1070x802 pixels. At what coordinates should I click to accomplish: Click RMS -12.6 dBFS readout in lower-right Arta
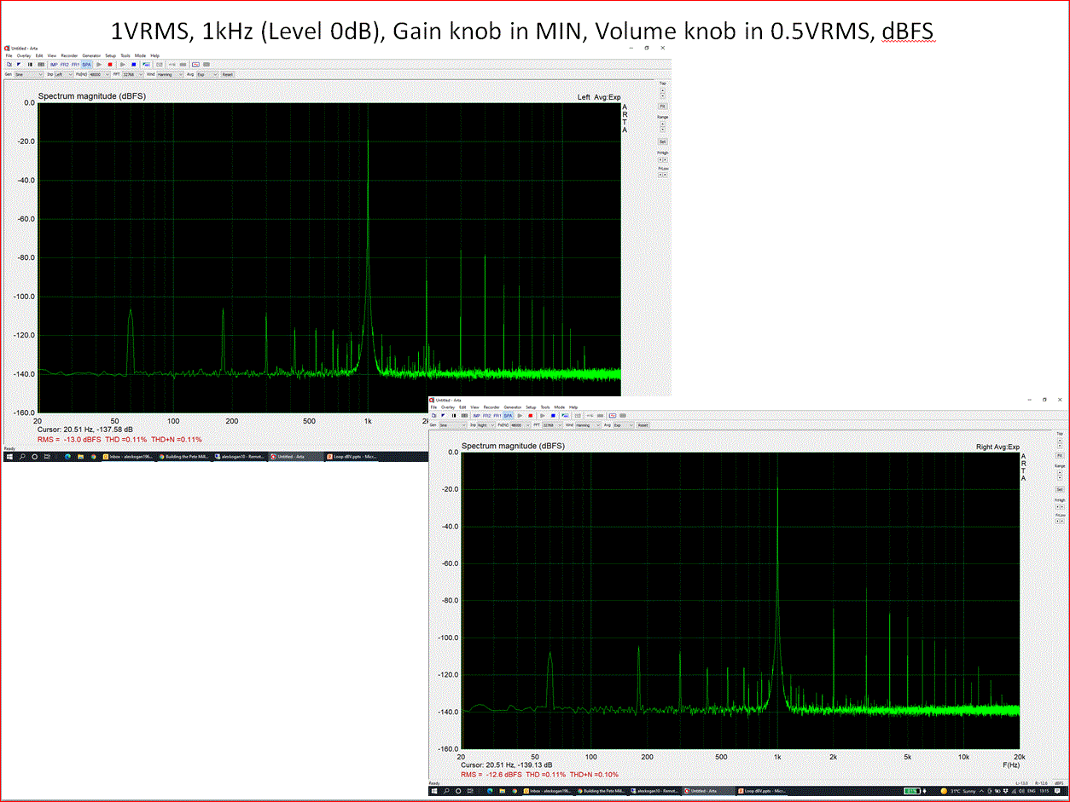492,775
